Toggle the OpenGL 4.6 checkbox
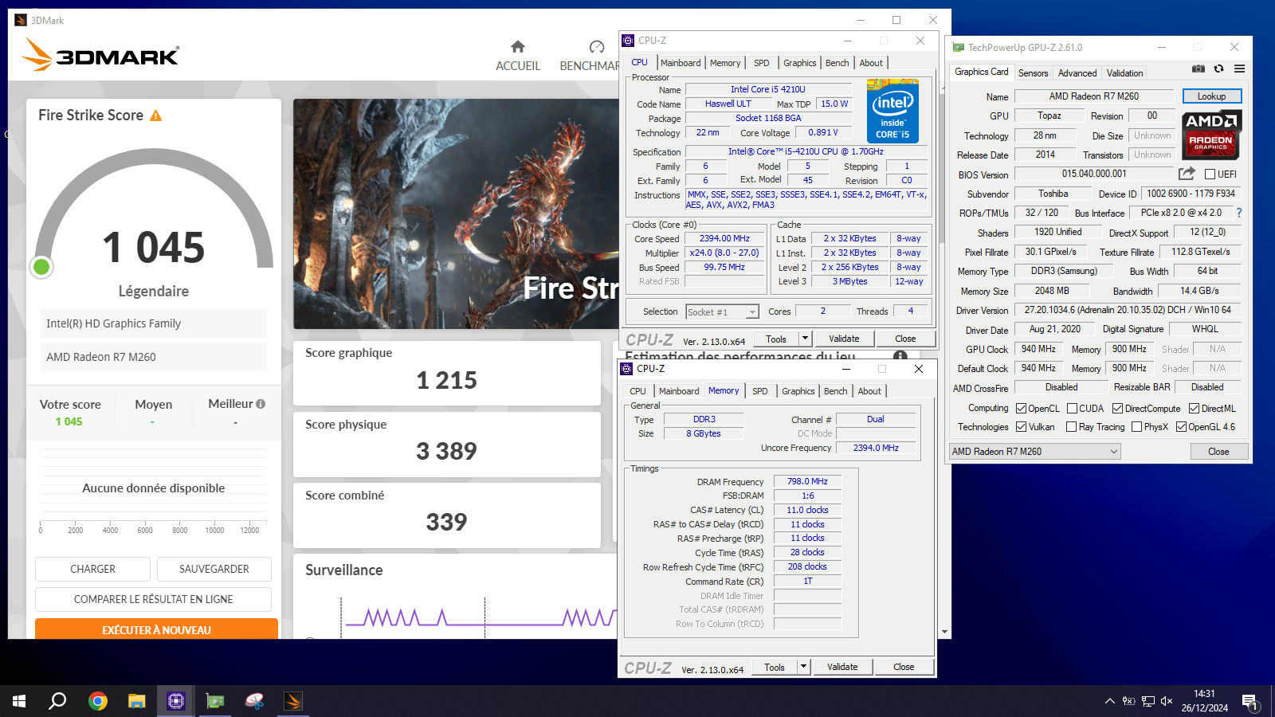Viewport: 1275px width, 717px height. coord(1181,426)
